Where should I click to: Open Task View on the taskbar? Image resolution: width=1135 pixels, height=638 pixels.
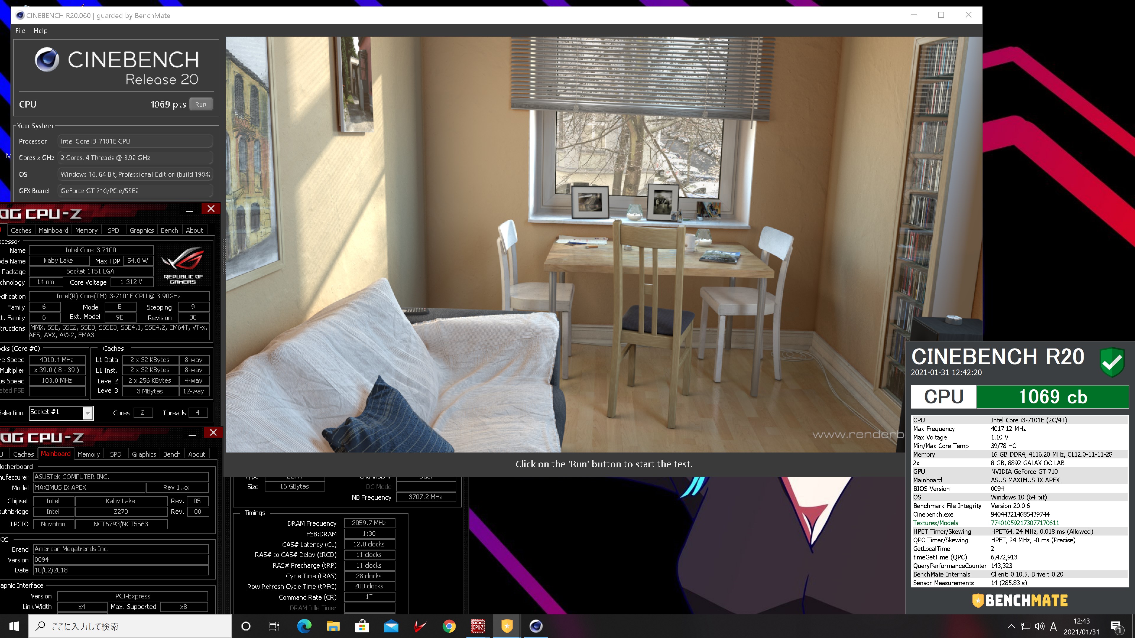(274, 626)
